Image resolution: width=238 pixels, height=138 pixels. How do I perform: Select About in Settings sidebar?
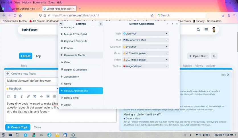click(81, 105)
